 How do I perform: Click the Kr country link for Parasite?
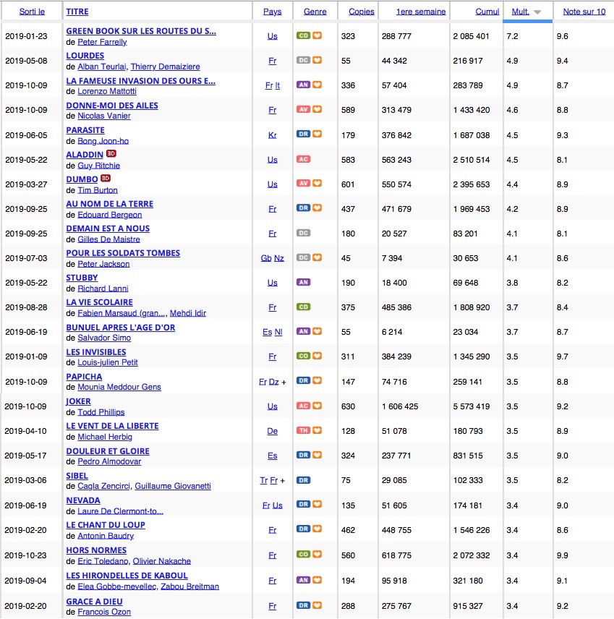273,135
